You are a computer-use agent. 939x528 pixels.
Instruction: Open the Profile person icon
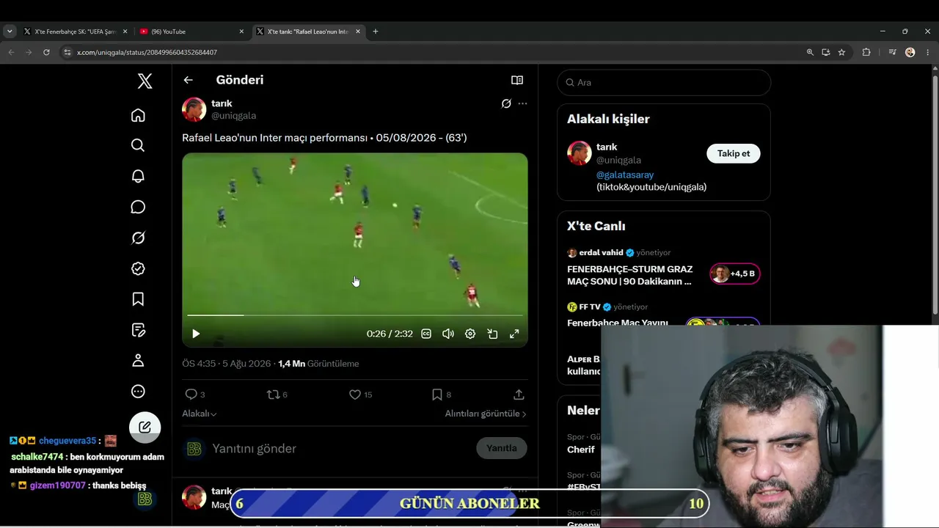(x=138, y=361)
